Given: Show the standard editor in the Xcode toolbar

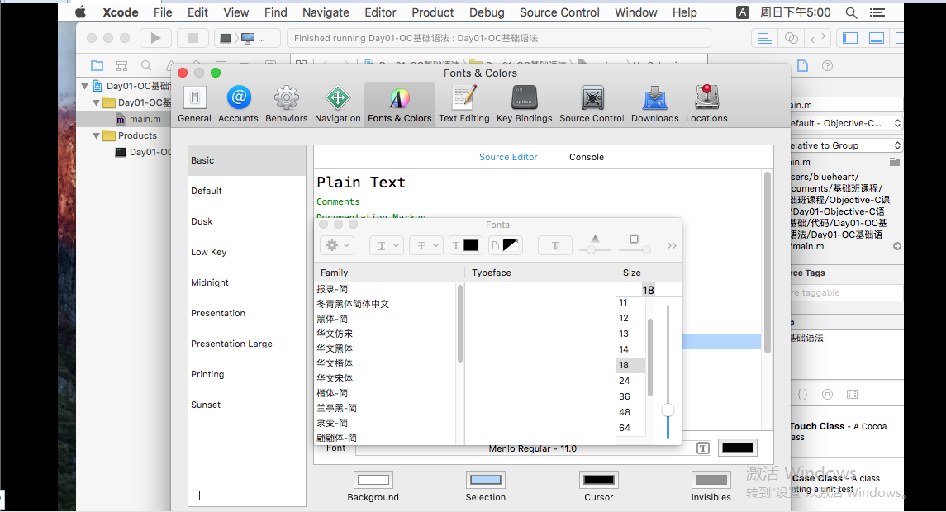Looking at the screenshot, I should coord(764,38).
